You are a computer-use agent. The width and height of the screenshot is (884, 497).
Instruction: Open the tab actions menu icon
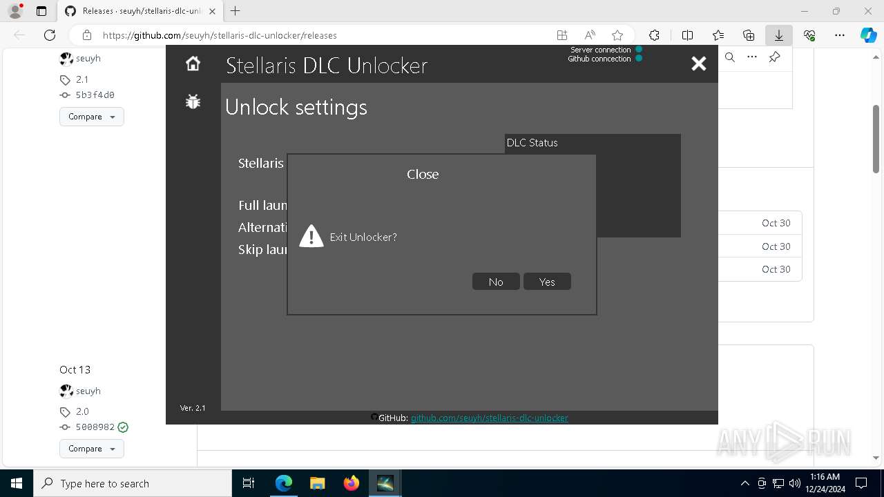pyautogui.click(x=41, y=11)
